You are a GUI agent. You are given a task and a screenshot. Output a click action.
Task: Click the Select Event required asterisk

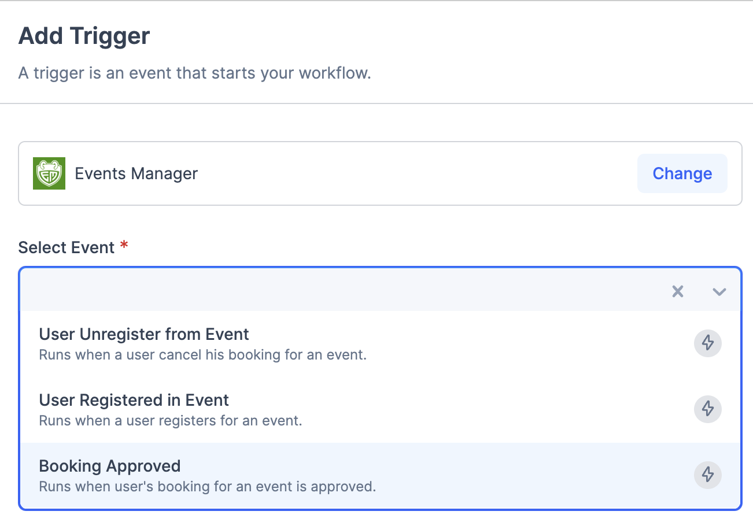tap(125, 245)
